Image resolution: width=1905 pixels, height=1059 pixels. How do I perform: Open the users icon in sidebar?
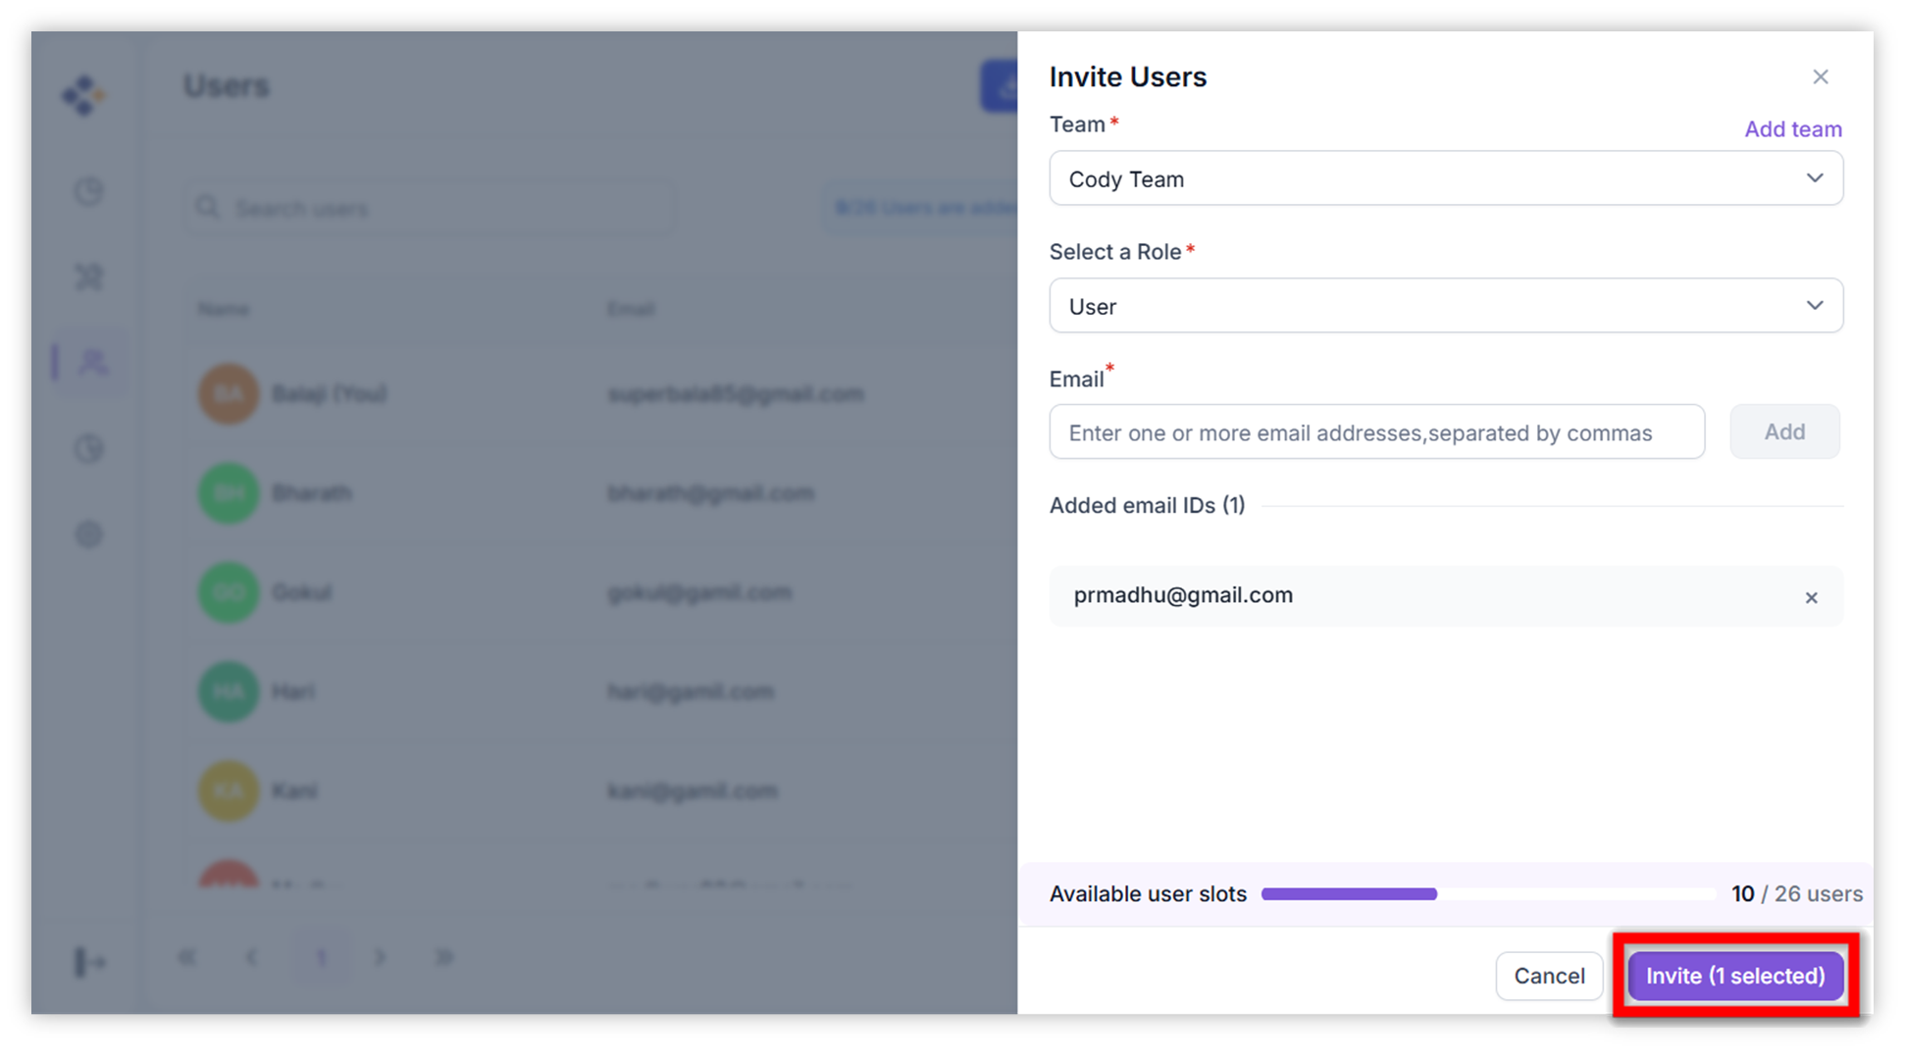click(91, 362)
